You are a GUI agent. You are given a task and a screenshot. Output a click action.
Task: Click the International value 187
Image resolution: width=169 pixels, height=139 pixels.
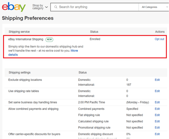[x=129, y=85]
